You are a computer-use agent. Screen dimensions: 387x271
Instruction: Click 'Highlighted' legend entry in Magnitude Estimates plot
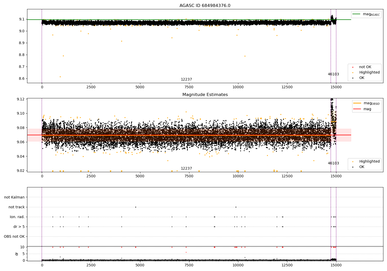369,162
